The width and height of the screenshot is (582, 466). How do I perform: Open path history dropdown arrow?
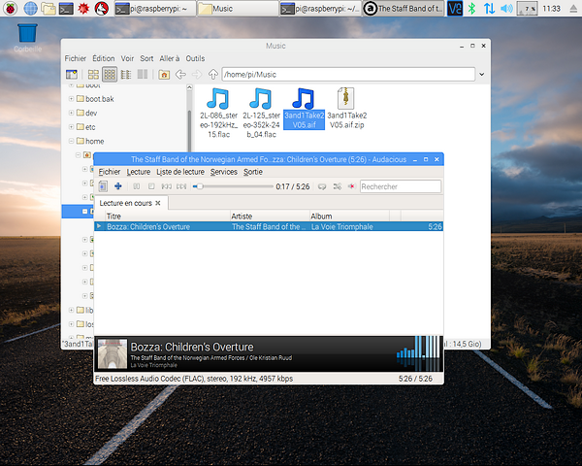click(481, 75)
